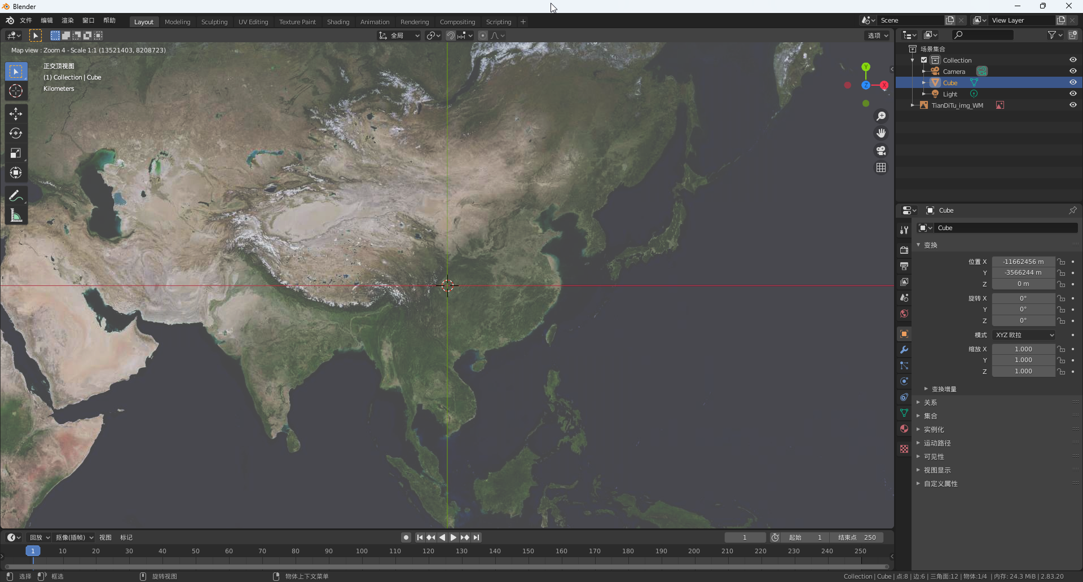Open the 回放 playback dropdown
The height and width of the screenshot is (582, 1083).
pyautogui.click(x=39, y=537)
